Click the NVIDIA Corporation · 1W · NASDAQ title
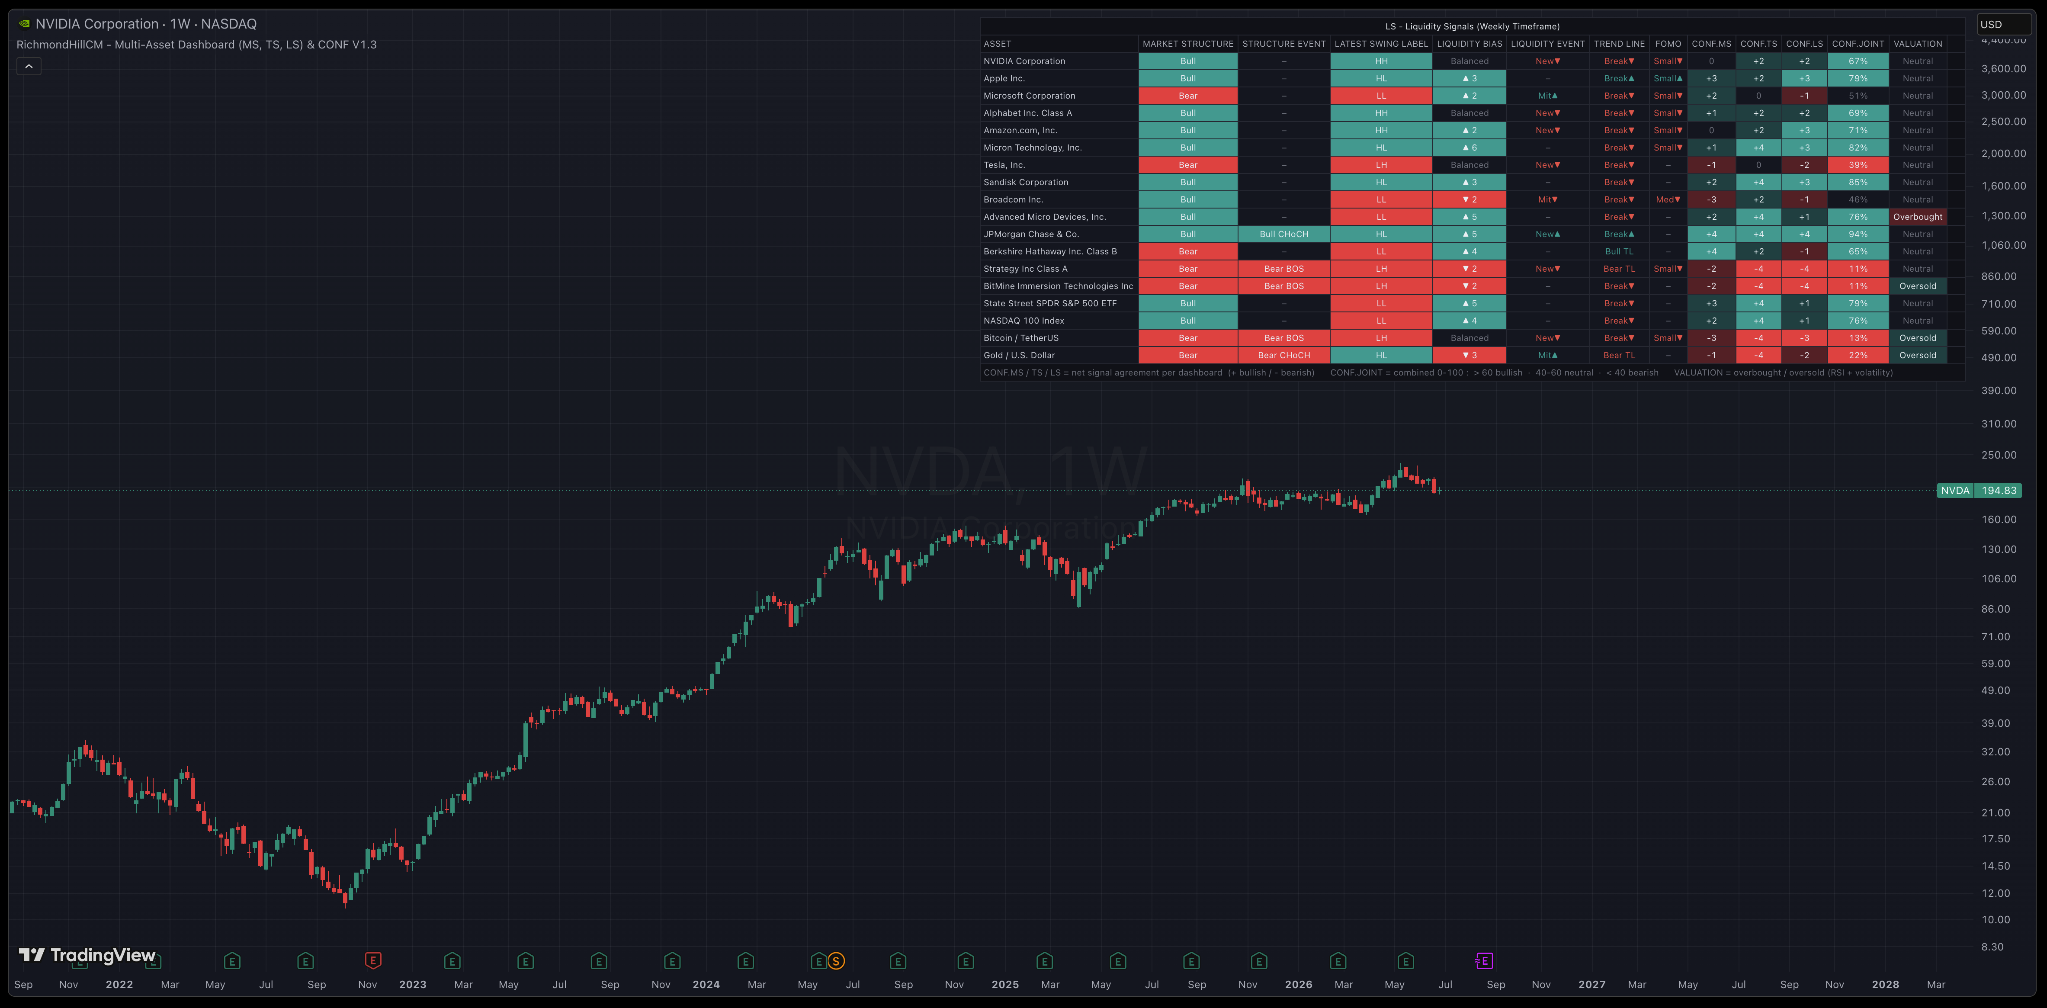This screenshot has width=2047, height=1008. tap(146, 24)
